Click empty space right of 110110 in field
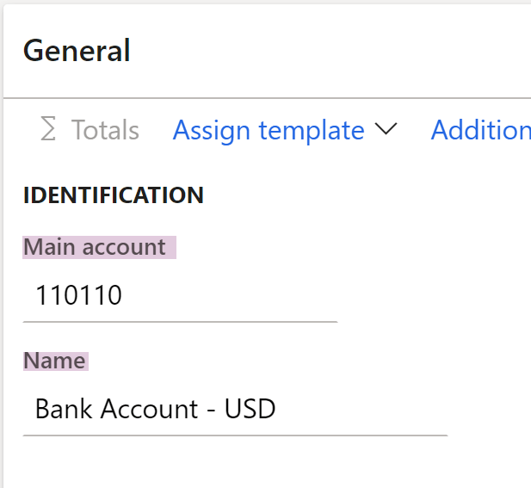This screenshot has height=488, width=531. (x=241, y=297)
